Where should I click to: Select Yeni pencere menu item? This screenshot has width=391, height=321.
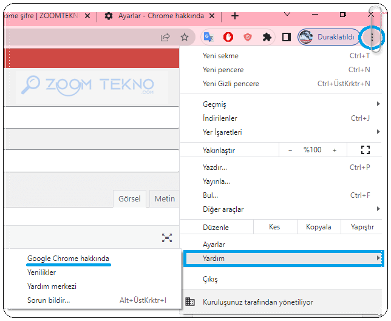281,70
